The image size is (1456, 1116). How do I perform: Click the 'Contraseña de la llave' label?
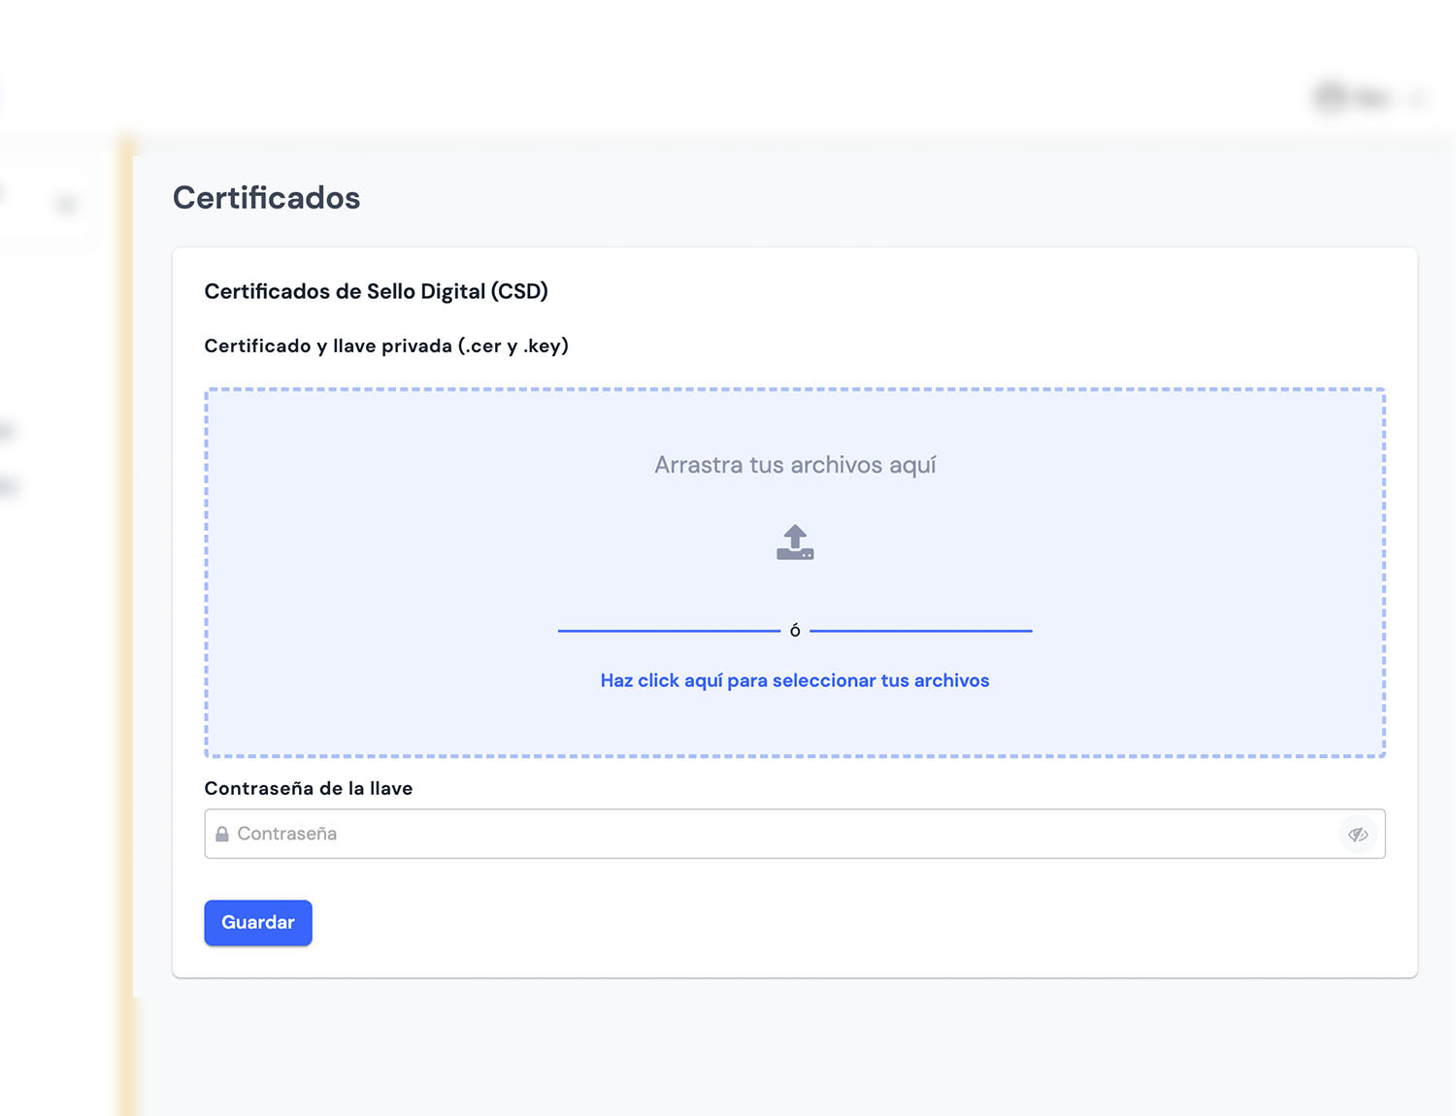[308, 788]
